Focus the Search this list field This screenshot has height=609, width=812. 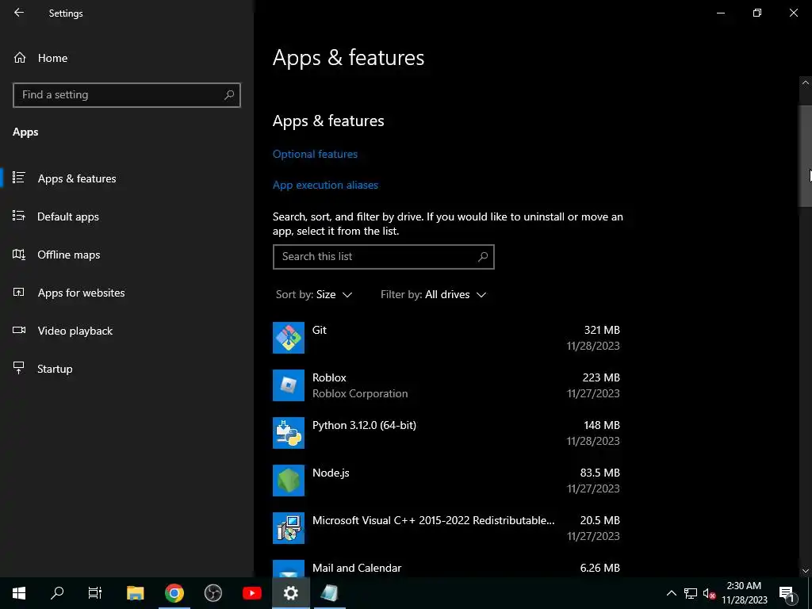[x=384, y=257]
